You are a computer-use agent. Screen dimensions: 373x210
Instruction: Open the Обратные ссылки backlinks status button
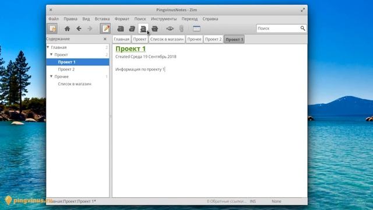tap(226, 201)
